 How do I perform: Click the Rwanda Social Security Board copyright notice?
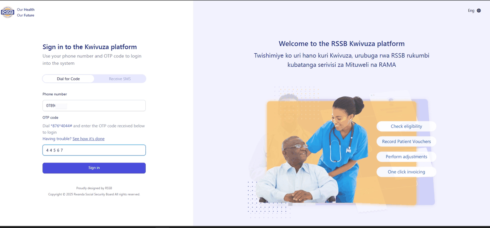point(94,194)
